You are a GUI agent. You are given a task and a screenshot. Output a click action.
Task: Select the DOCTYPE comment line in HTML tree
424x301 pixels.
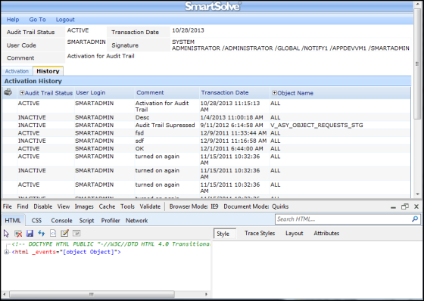tap(111, 244)
